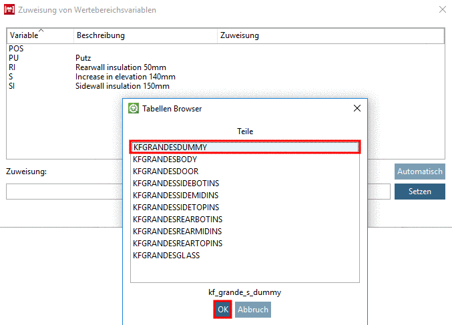This screenshot has height=325, width=452.
Task: Select KFGRANDESREARBOTINS in the list
Action: (x=245, y=220)
